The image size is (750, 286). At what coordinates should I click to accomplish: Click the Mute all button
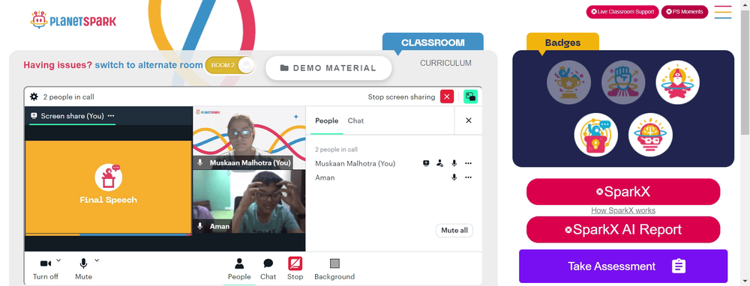click(454, 231)
